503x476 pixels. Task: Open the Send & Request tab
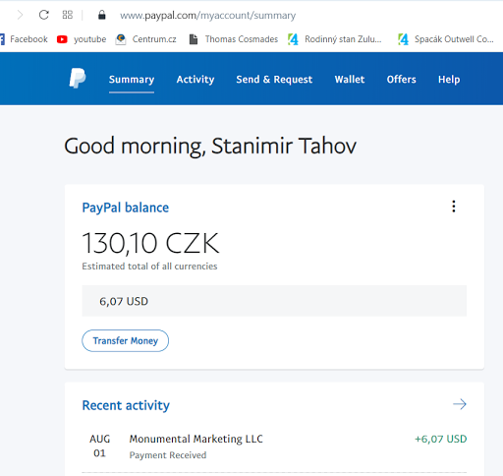[x=274, y=80]
